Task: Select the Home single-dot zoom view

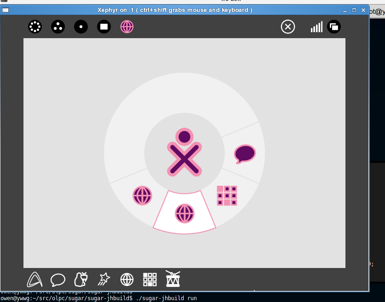Action: click(x=81, y=27)
